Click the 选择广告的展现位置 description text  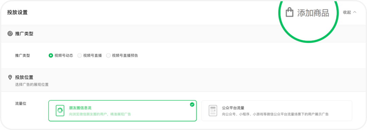click(32, 85)
